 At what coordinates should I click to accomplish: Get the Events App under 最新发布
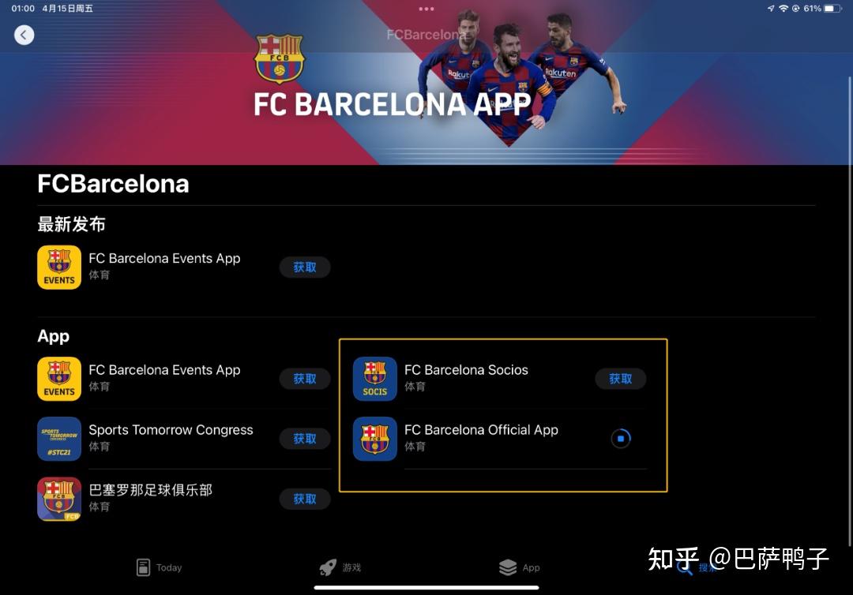click(x=305, y=268)
